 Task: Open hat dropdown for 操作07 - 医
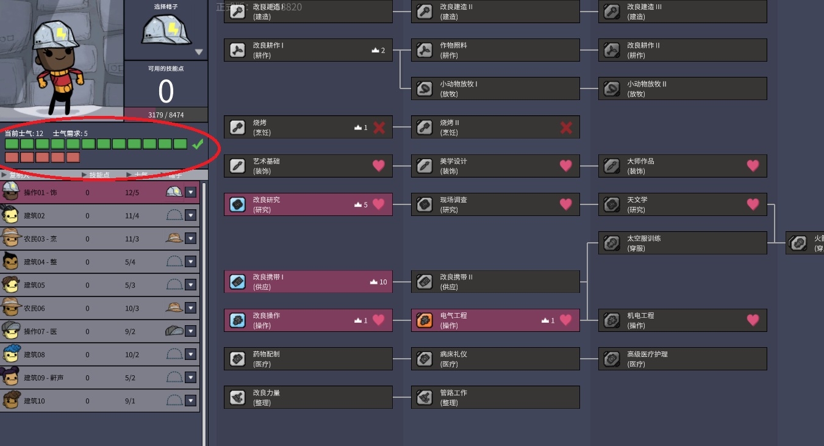tap(191, 331)
